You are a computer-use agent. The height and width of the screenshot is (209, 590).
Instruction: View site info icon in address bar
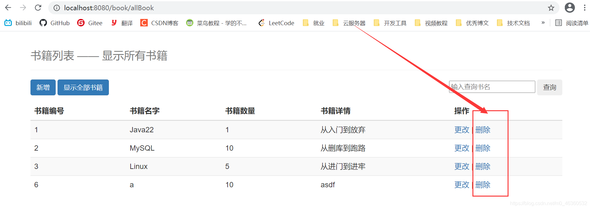tap(57, 8)
